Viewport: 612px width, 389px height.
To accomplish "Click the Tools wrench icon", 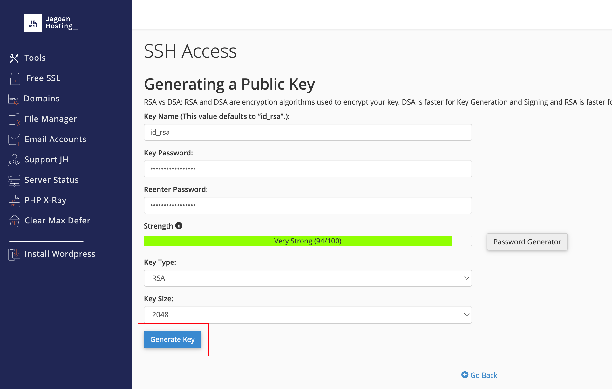I will [x=14, y=58].
